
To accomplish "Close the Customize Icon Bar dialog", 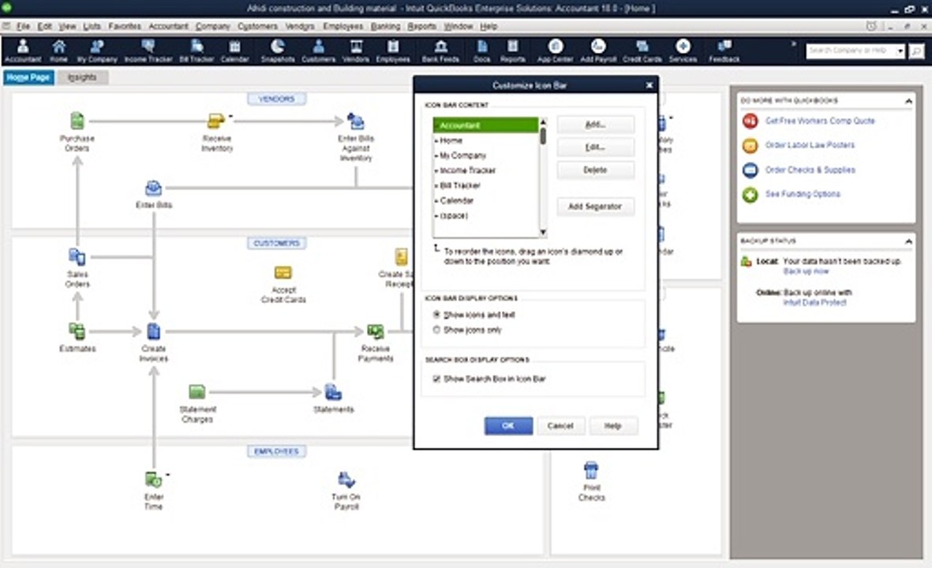I will point(649,85).
